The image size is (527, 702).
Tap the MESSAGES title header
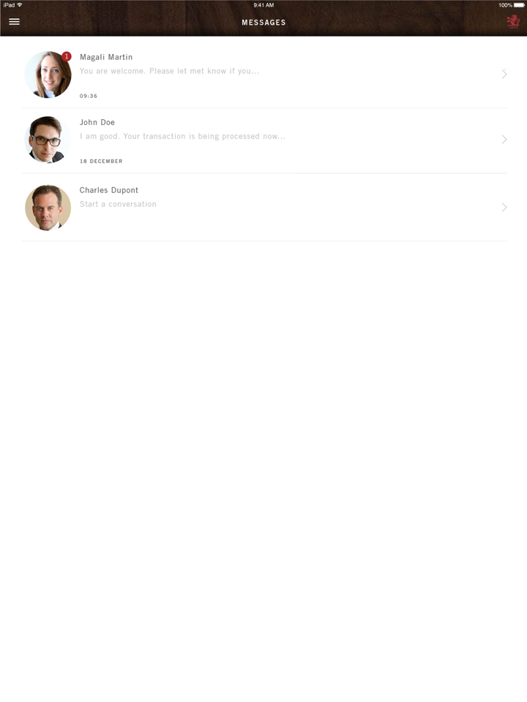(x=263, y=23)
